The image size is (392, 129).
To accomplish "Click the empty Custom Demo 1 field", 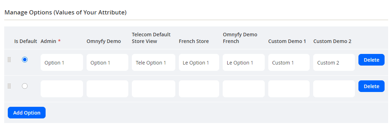I will [289, 89].
